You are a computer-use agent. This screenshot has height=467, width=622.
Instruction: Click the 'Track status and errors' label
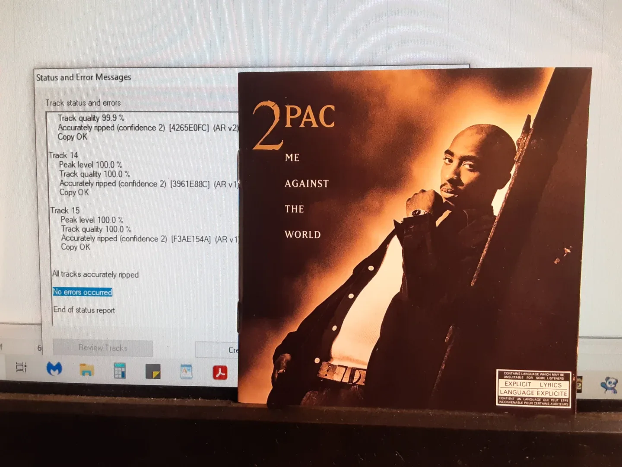83,103
